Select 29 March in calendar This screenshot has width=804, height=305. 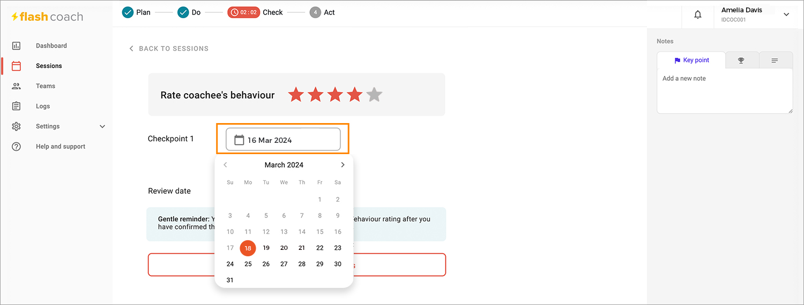pyautogui.click(x=320, y=264)
